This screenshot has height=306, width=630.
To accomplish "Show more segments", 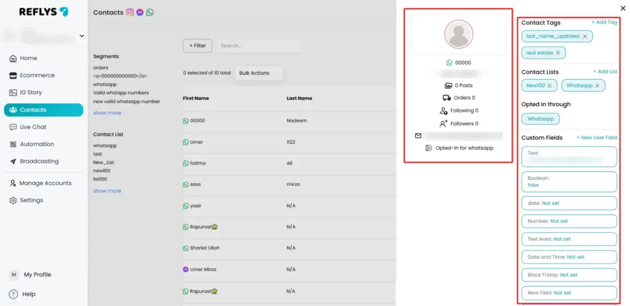I will pyautogui.click(x=107, y=113).
